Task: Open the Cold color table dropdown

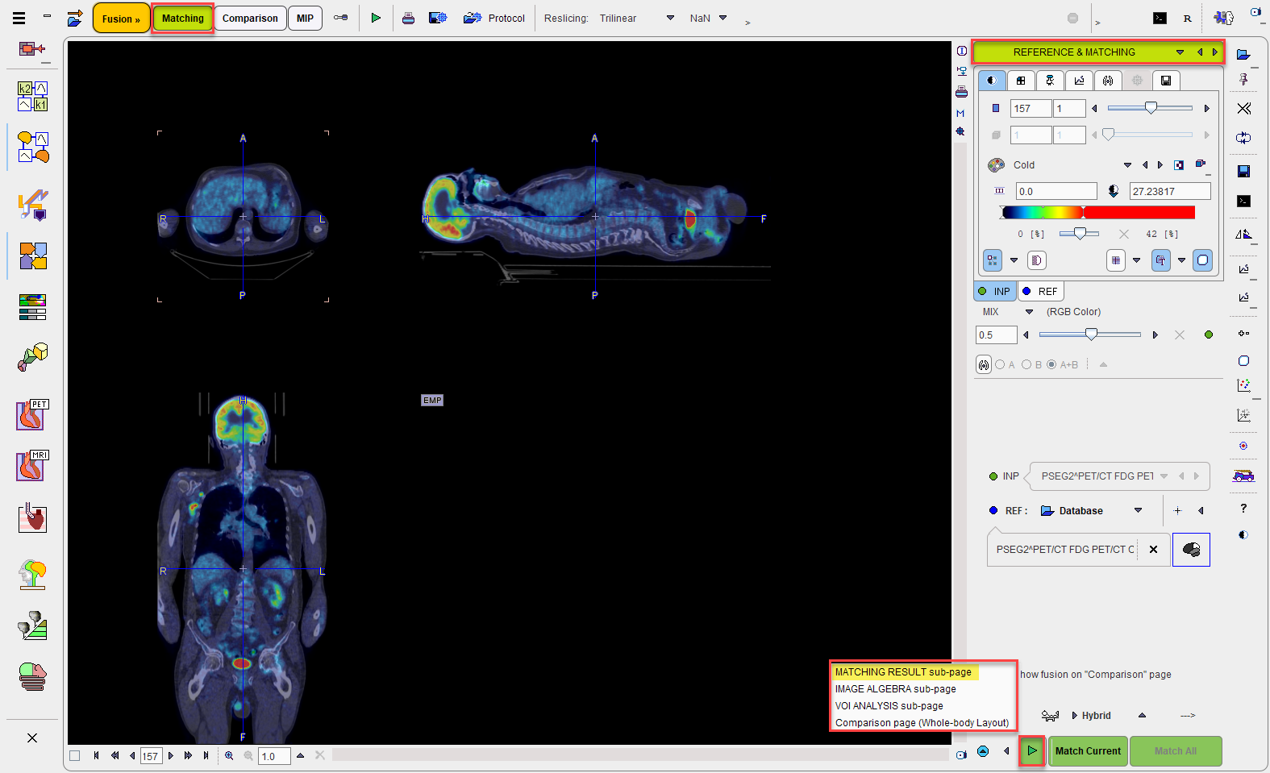Action: pos(1127,165)
